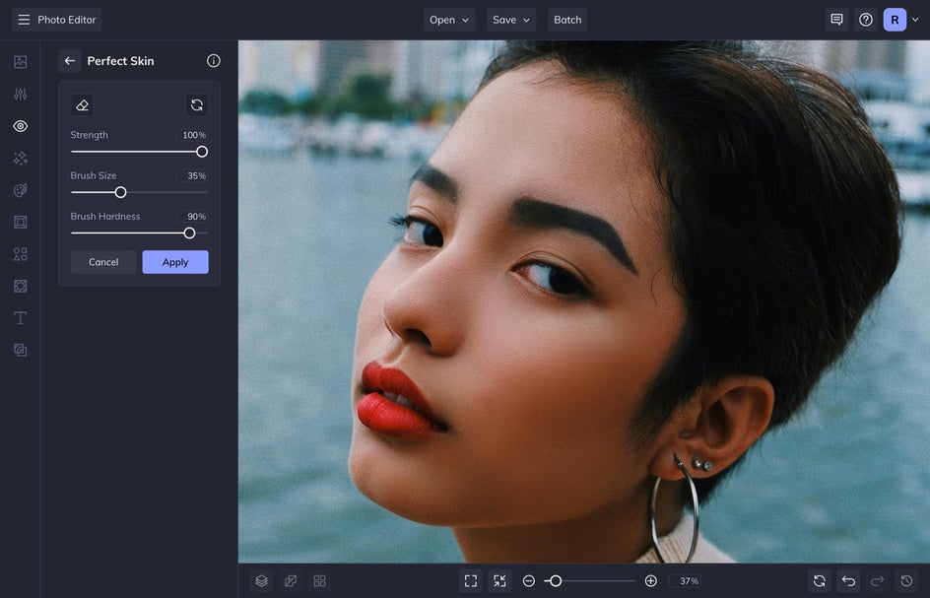Open the Effects sparkle icon
Image resolution: width=930 pixels, height=598 pixels.
(20, 158)
